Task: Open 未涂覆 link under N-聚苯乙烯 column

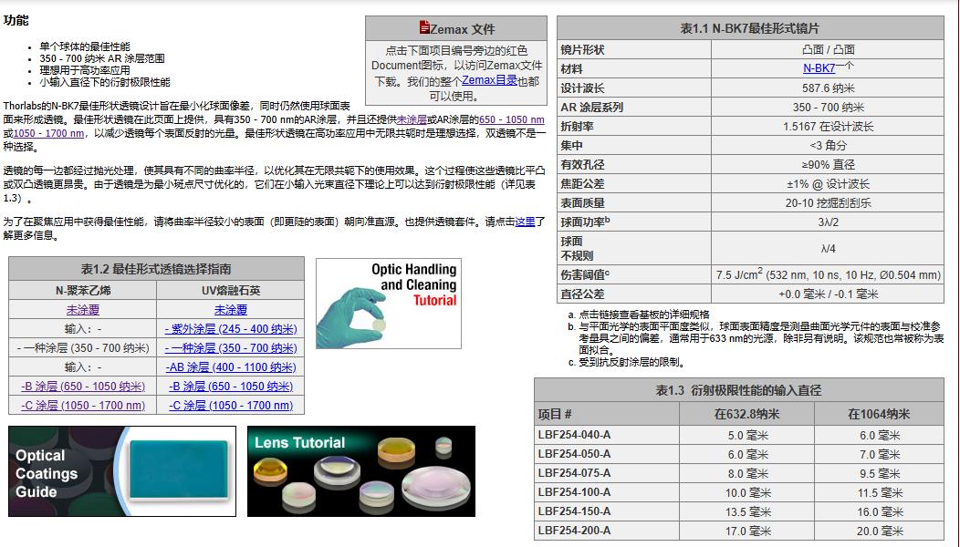Action: coord(83,310)
